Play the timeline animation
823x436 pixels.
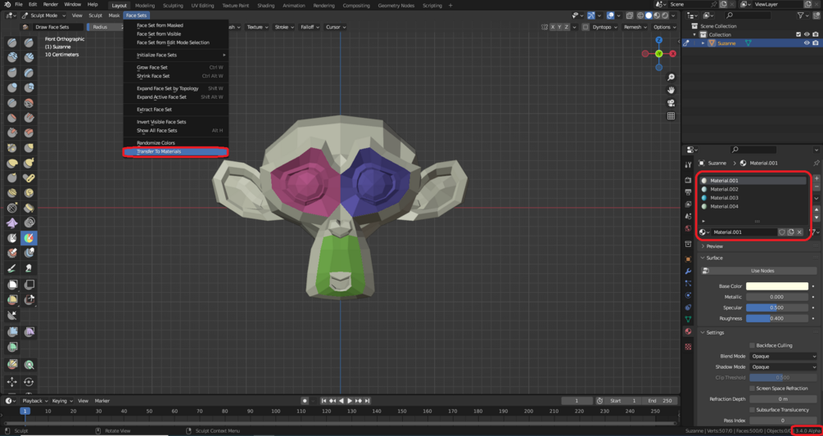tap(350, 401)
